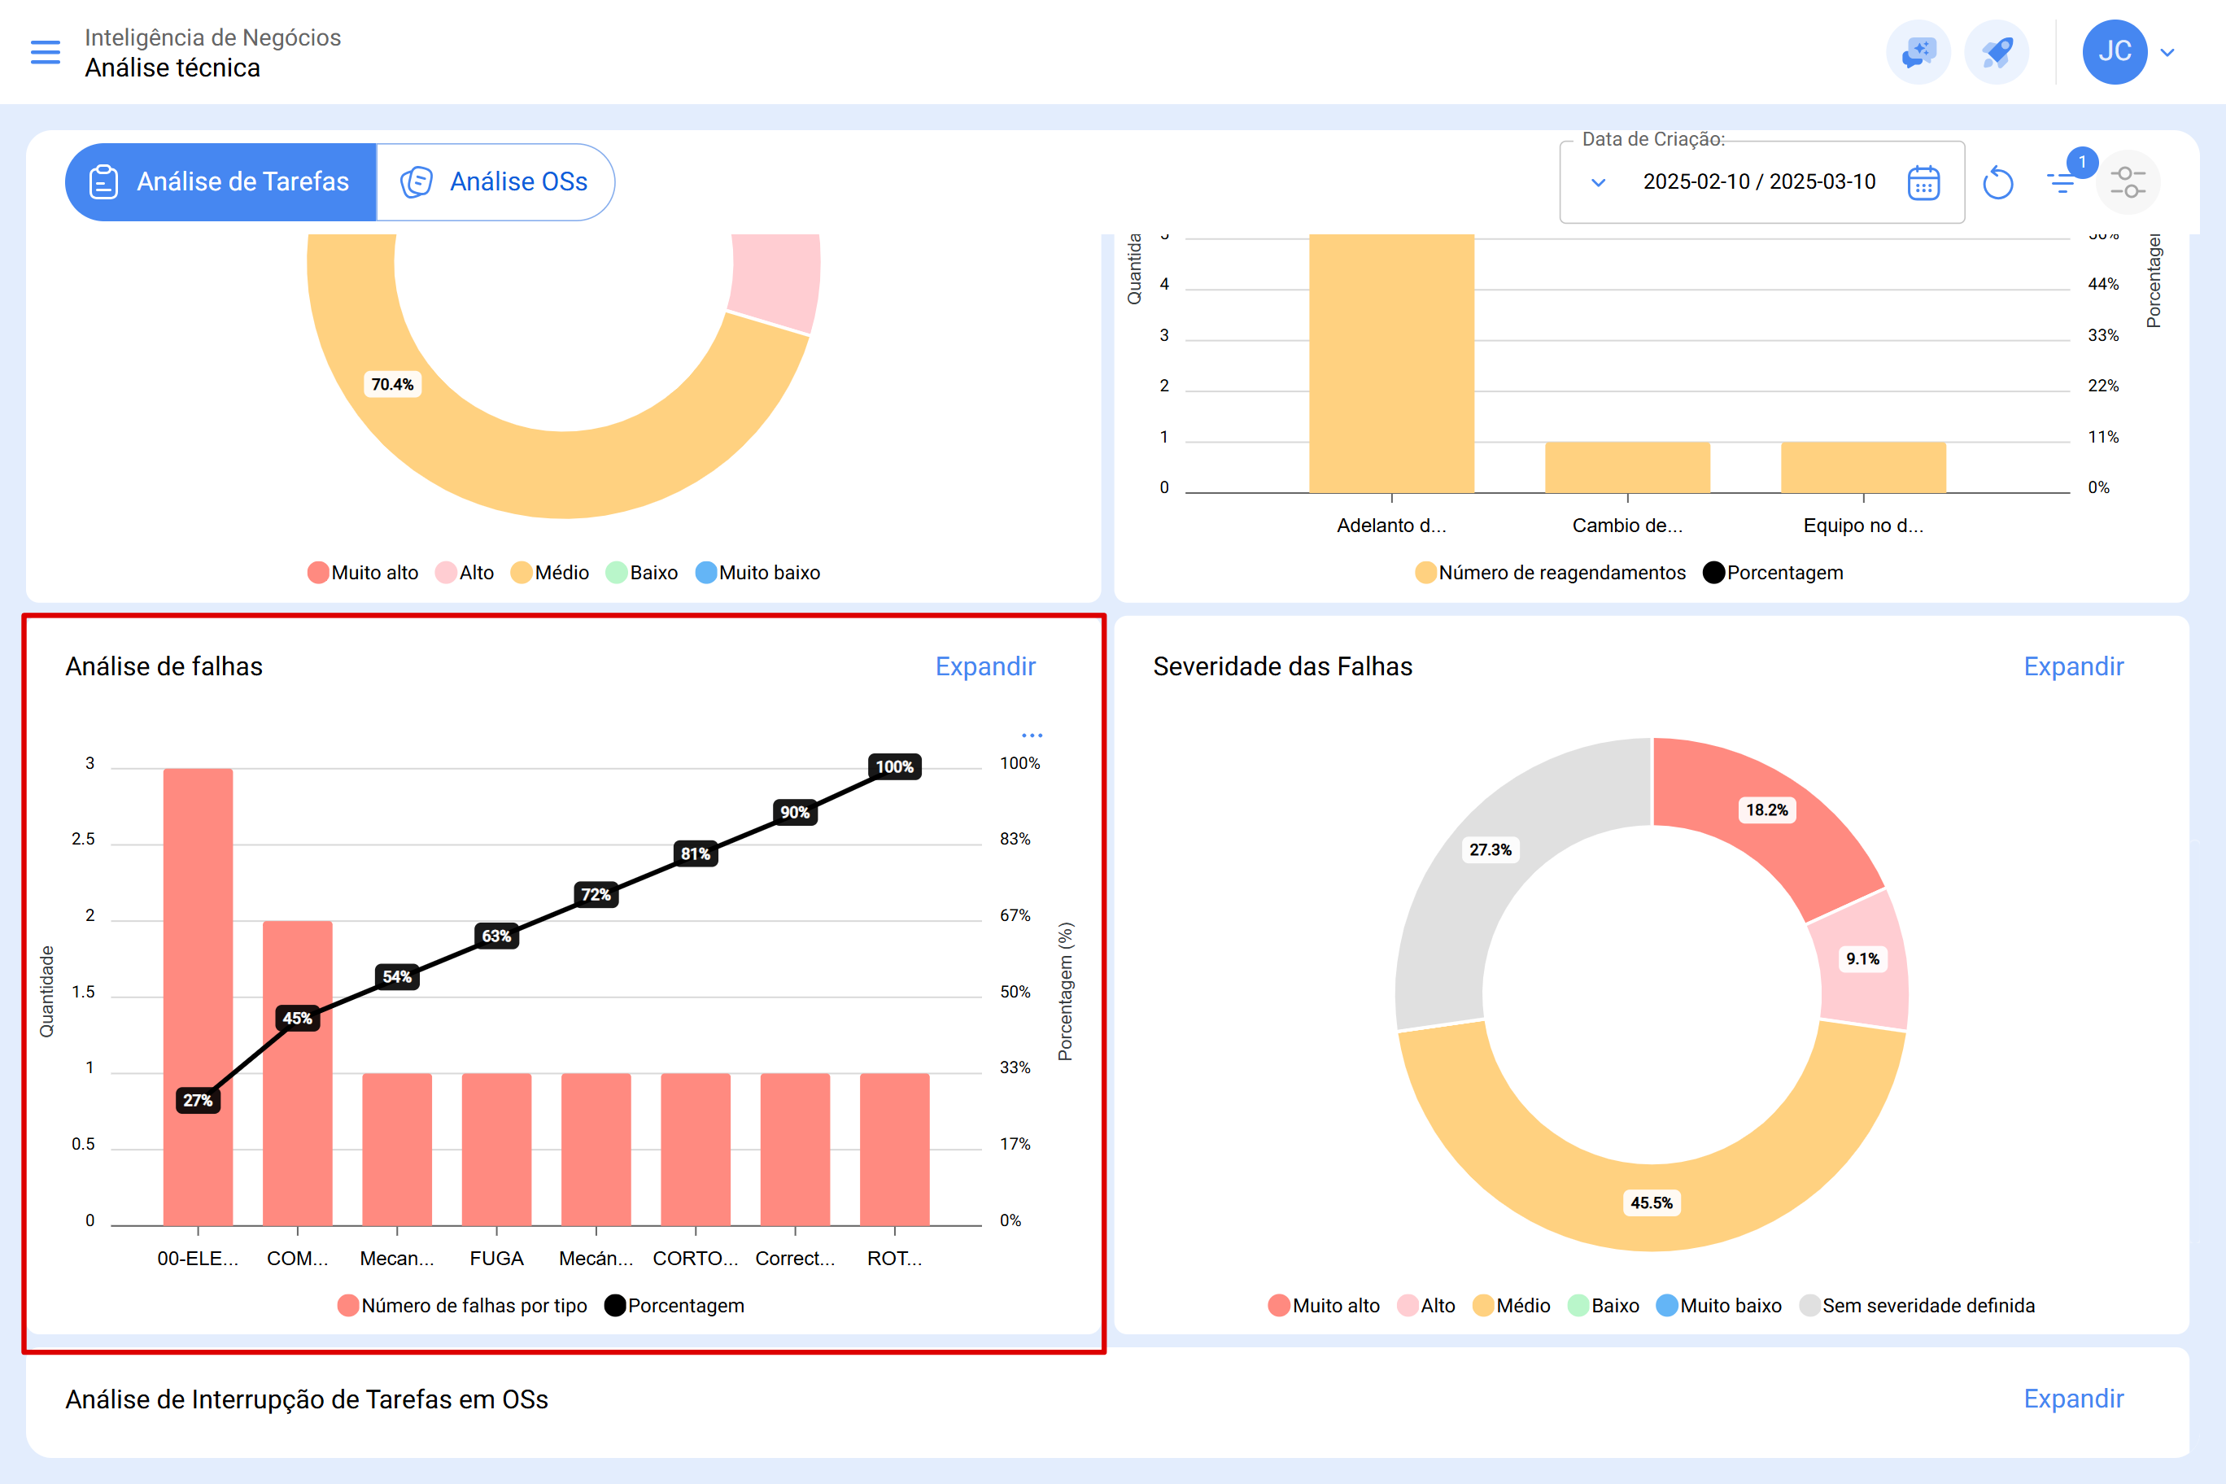This screenshot has height=1484, width=2226.
Task: Click the rocket launch icon
Action: 1996,52
